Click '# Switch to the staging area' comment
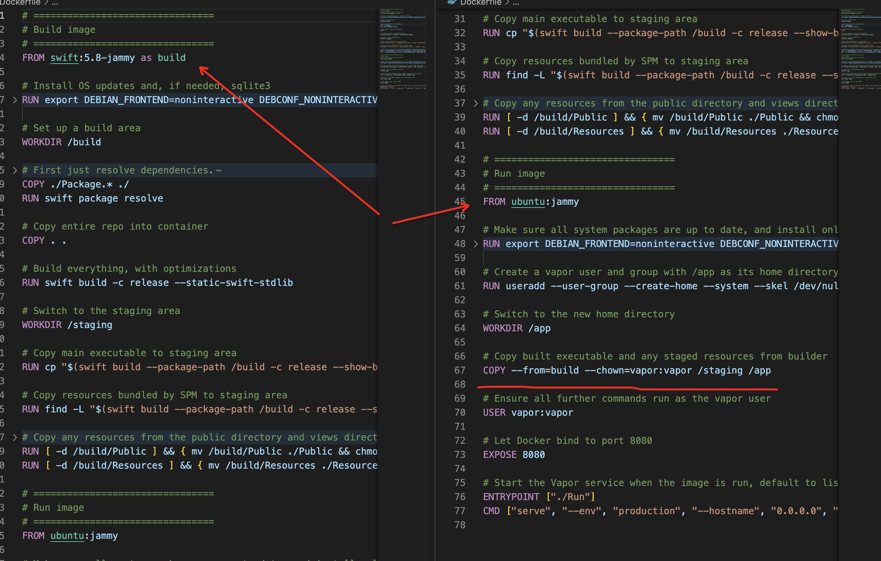This screenshot has height=561, width=881. (x=101, y=311)
